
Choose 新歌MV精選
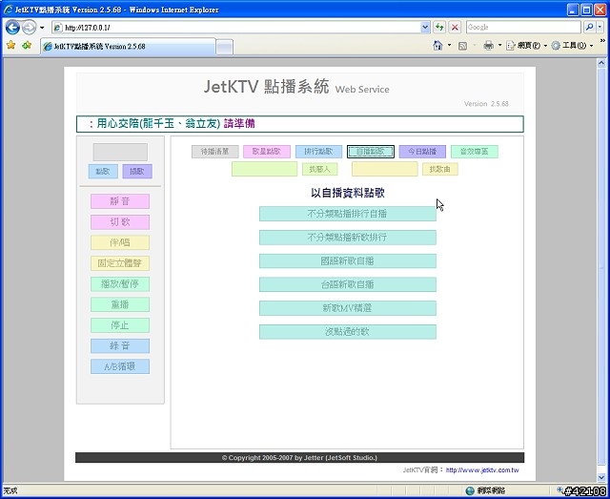click(x=348, y=308)
